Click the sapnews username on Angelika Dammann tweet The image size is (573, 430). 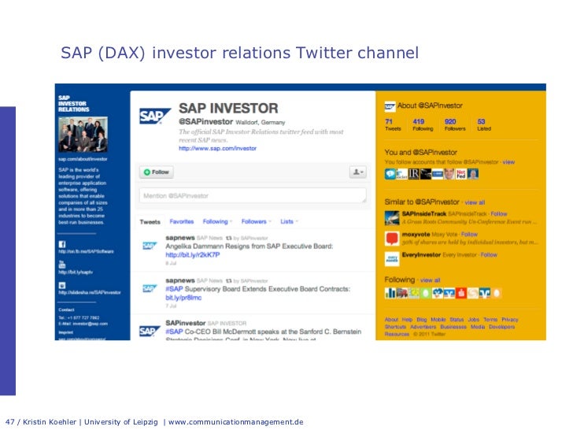(179, 238)
